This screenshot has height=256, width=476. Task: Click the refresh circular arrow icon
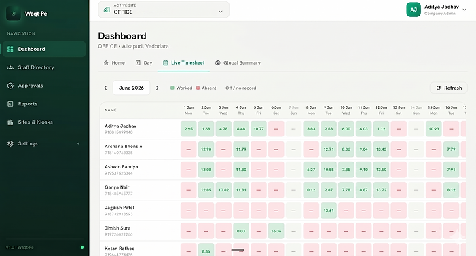point(439,88)
